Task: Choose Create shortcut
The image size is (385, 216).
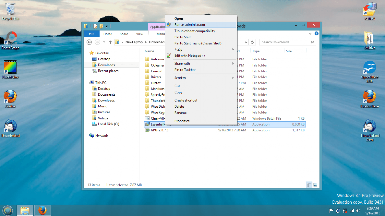Action: pos(201,100)
